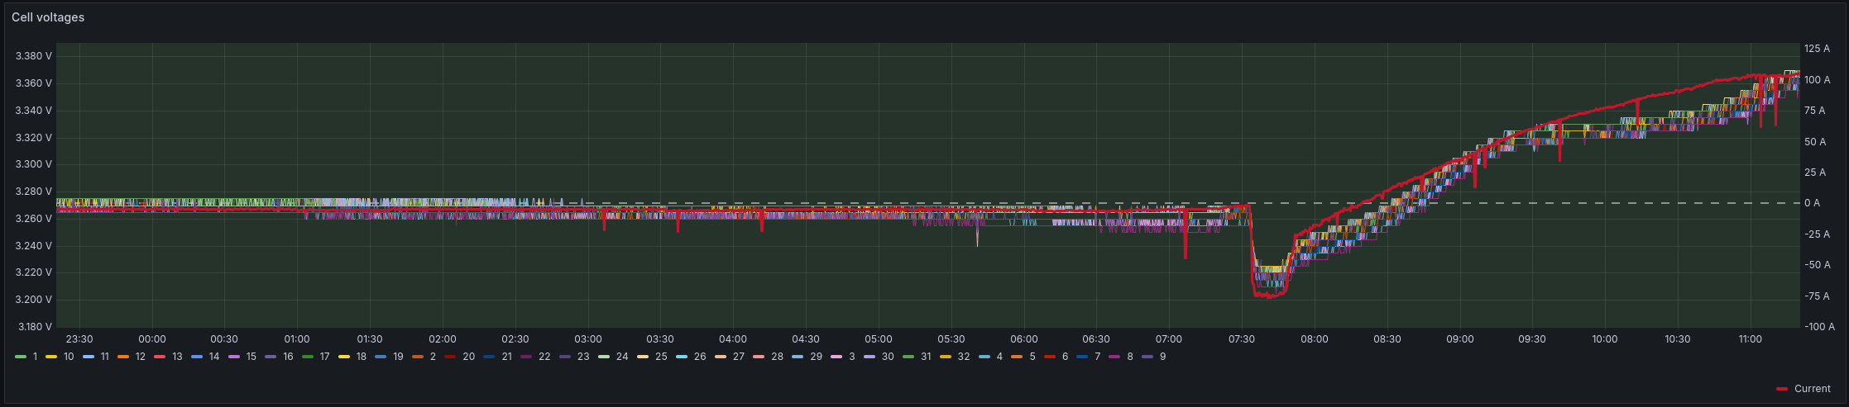The width and height of the screenshot is (1849, 407).
Task: Toggle series 9 in the legend
Action: click(1162, 357)
